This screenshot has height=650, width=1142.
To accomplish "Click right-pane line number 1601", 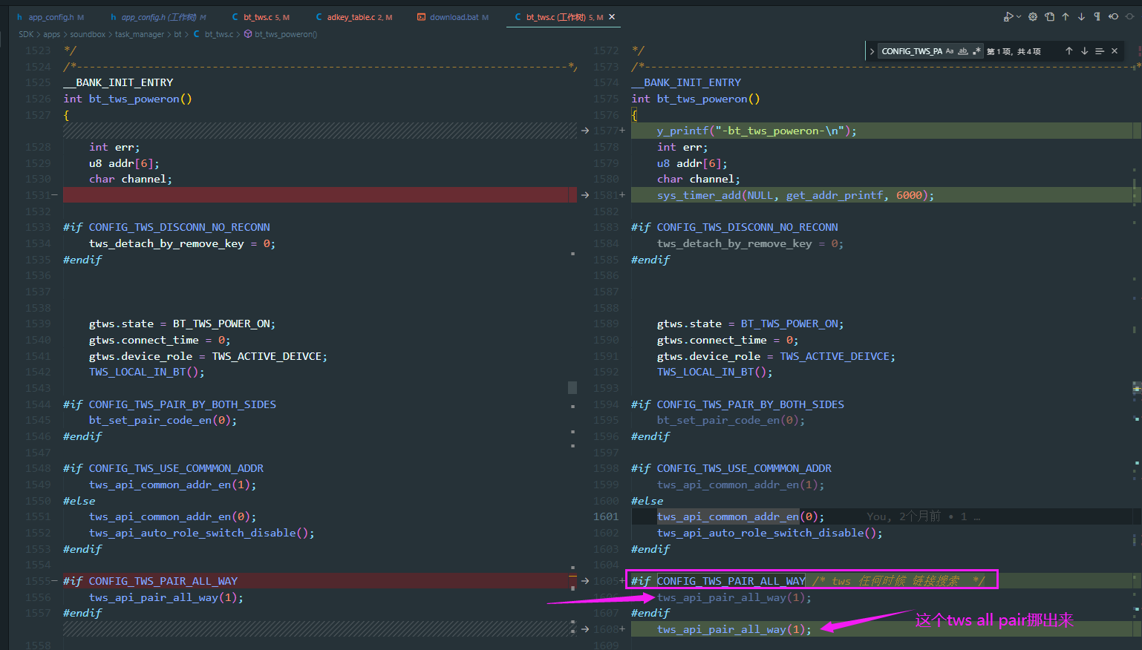I will click(606, 516).
